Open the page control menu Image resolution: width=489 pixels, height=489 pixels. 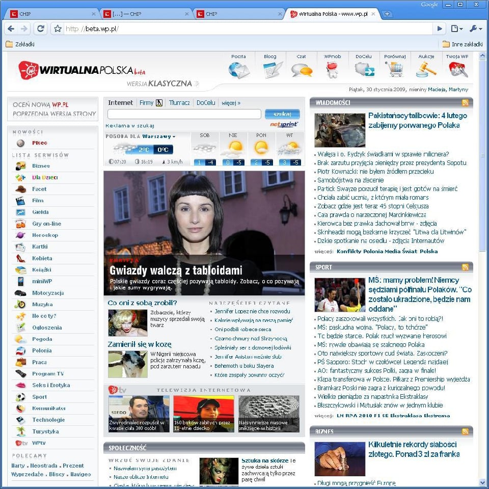pos(456,29)
